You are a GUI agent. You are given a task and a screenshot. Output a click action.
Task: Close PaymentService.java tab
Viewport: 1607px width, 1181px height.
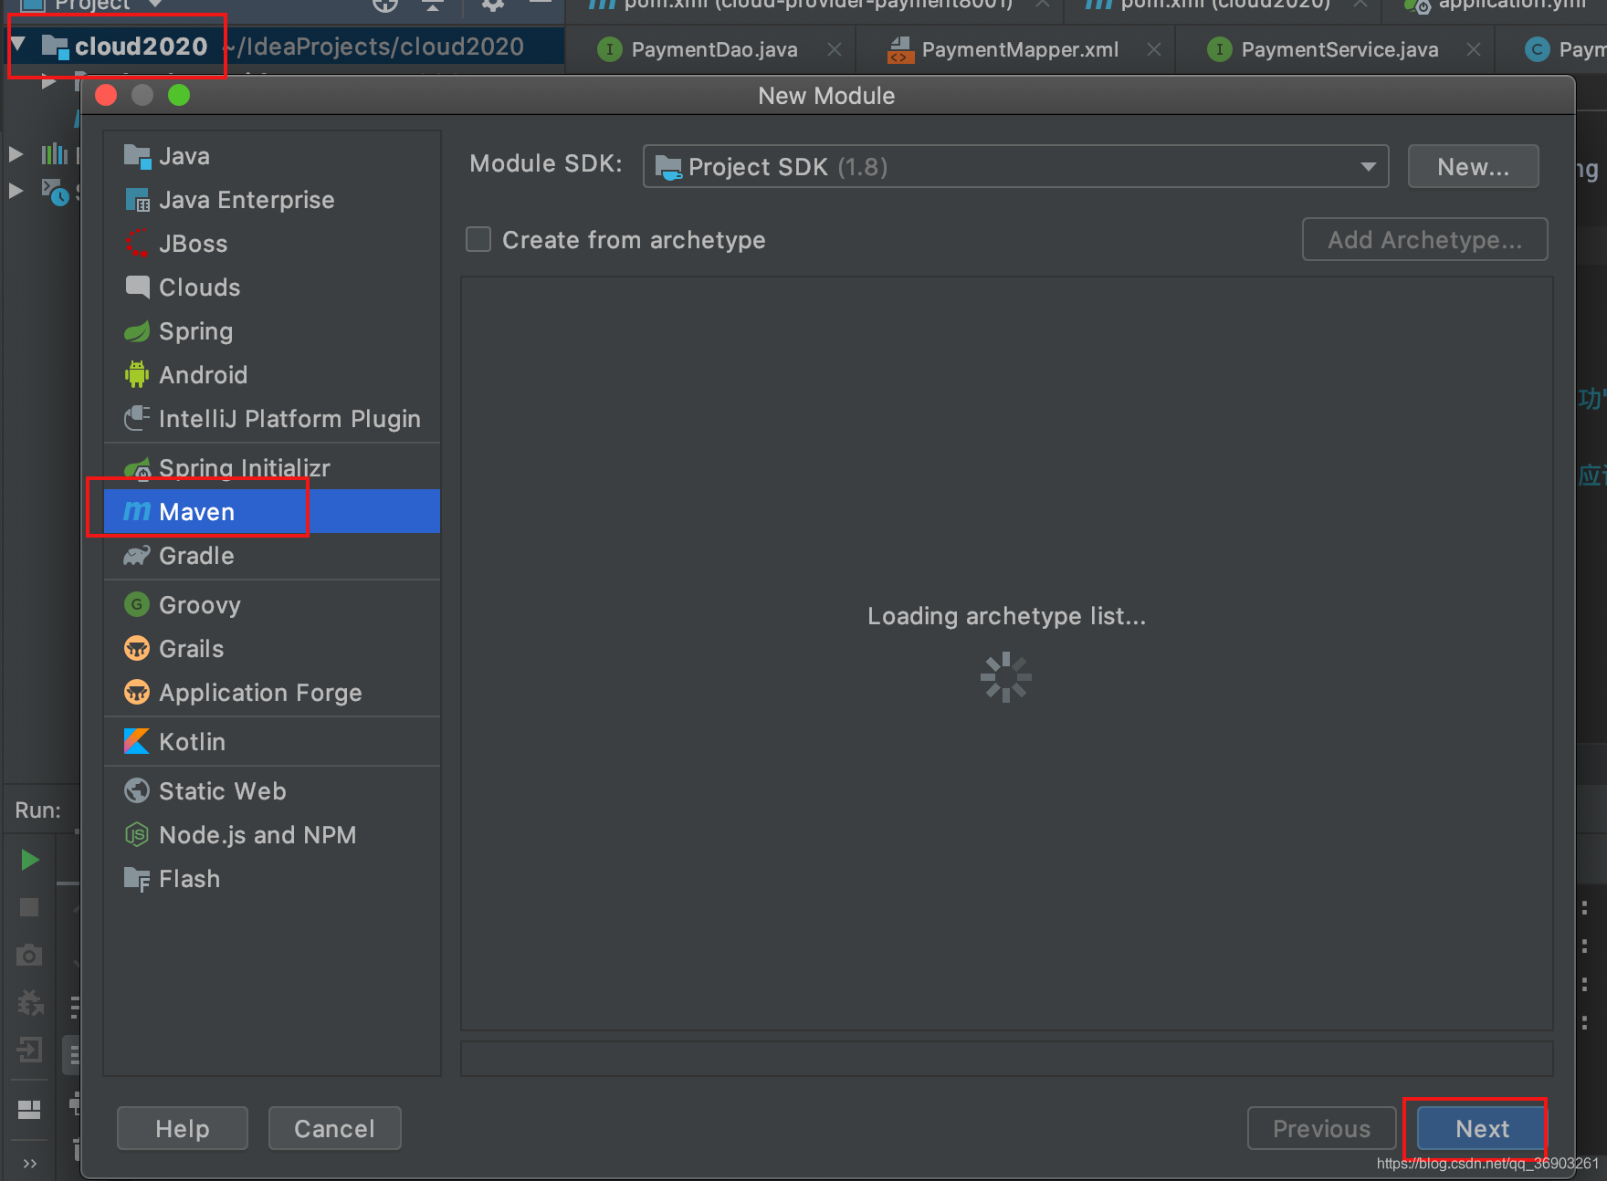(x=1474, y=49)
